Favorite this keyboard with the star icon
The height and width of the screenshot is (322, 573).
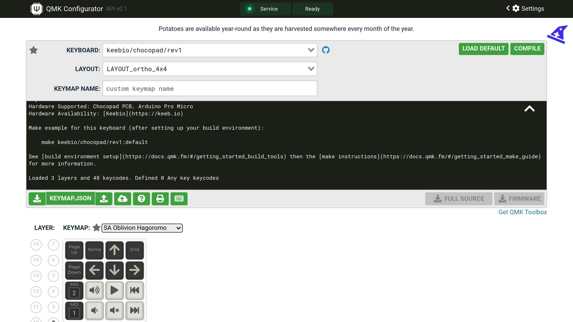click(x=34, y=50)
